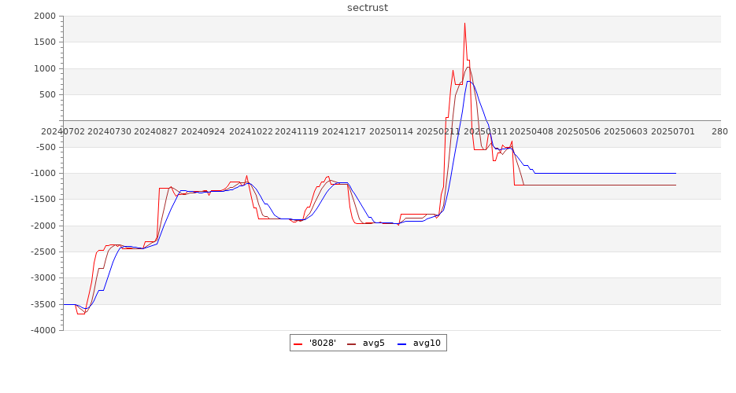736x393 pixels.
Task: Click the highest red spike near 1900
Action: click(464, 23)
